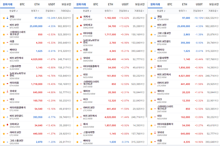
Task: Toggle favorite star for 라이트코인 priced 440,500
Action: [x=4, y=134]
